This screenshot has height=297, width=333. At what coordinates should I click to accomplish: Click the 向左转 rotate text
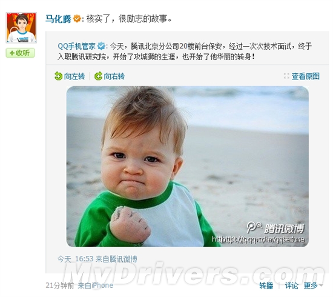click(74, 76)
